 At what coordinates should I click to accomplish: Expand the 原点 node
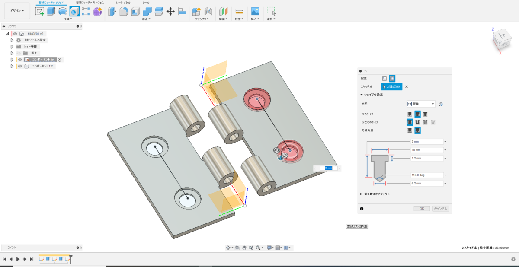pyautogui.click(x=12, y=53)
